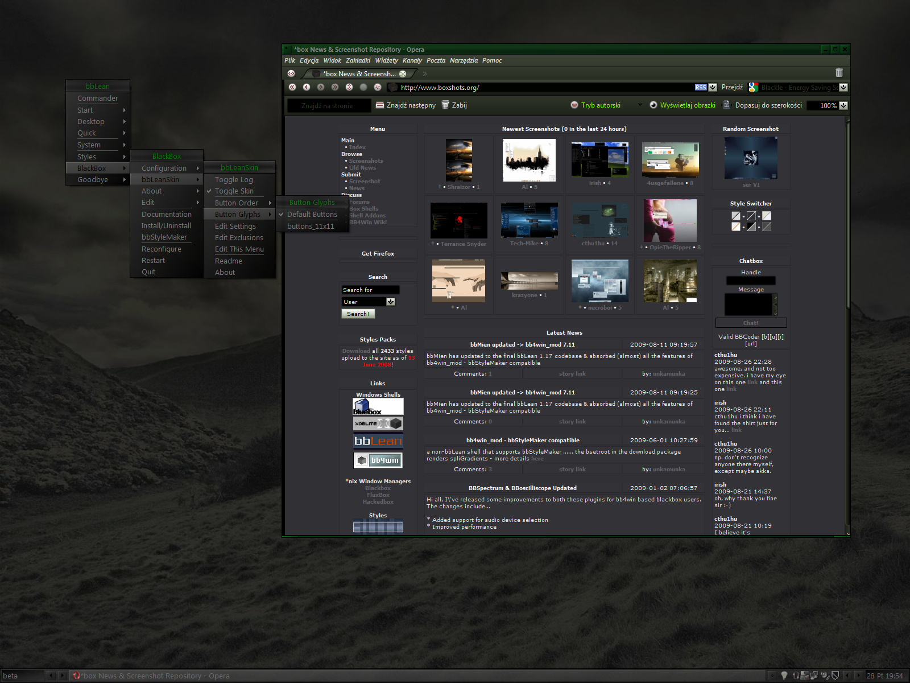The image size is (910, 683).
Task: Open the Zakładki menu
Action: click(358, 60)
